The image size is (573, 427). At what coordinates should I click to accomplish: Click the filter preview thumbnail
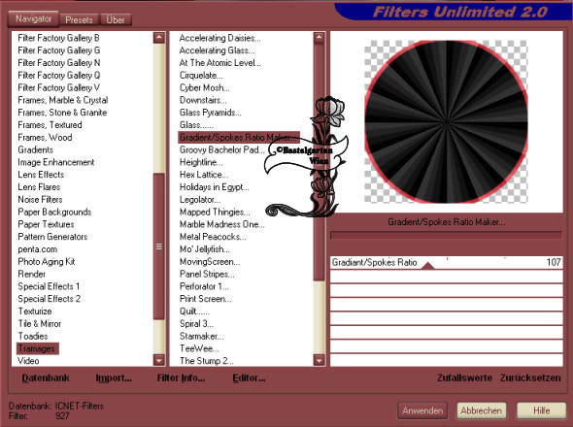tap(446, 121)
